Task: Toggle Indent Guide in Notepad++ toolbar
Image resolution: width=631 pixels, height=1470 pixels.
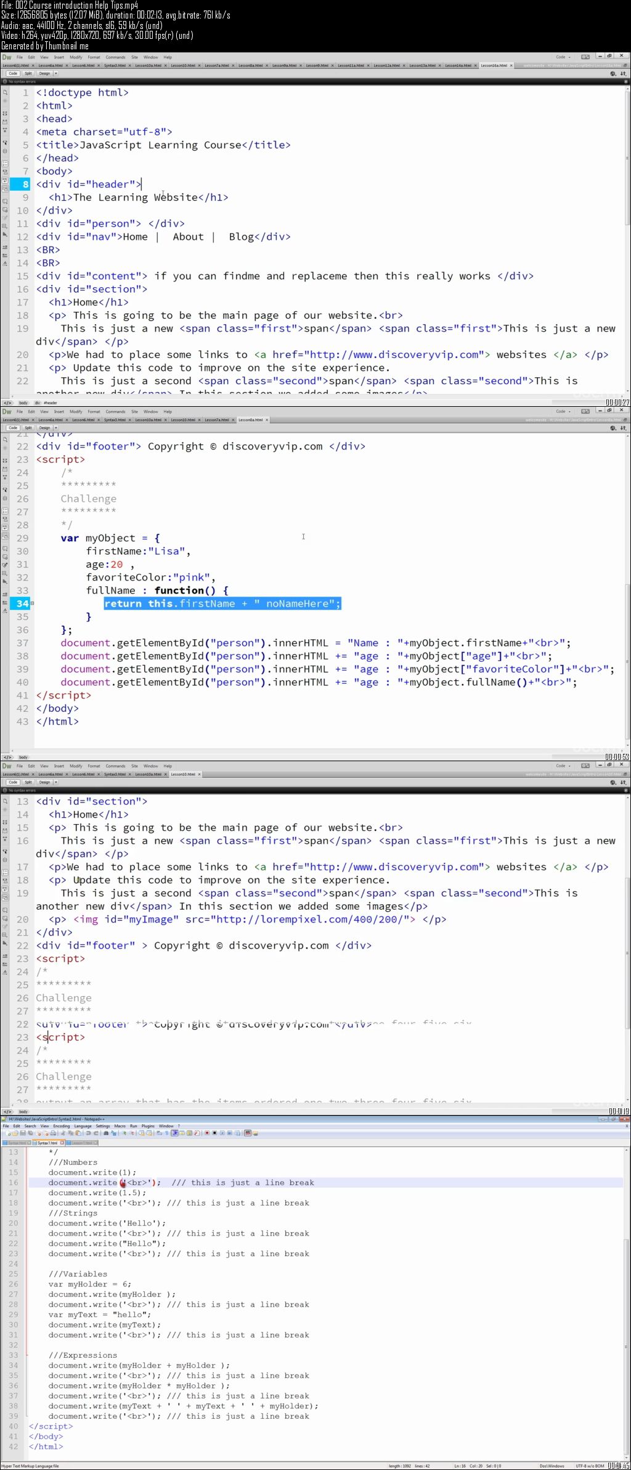Action: pyautogui.click(x=175, y=1133)
